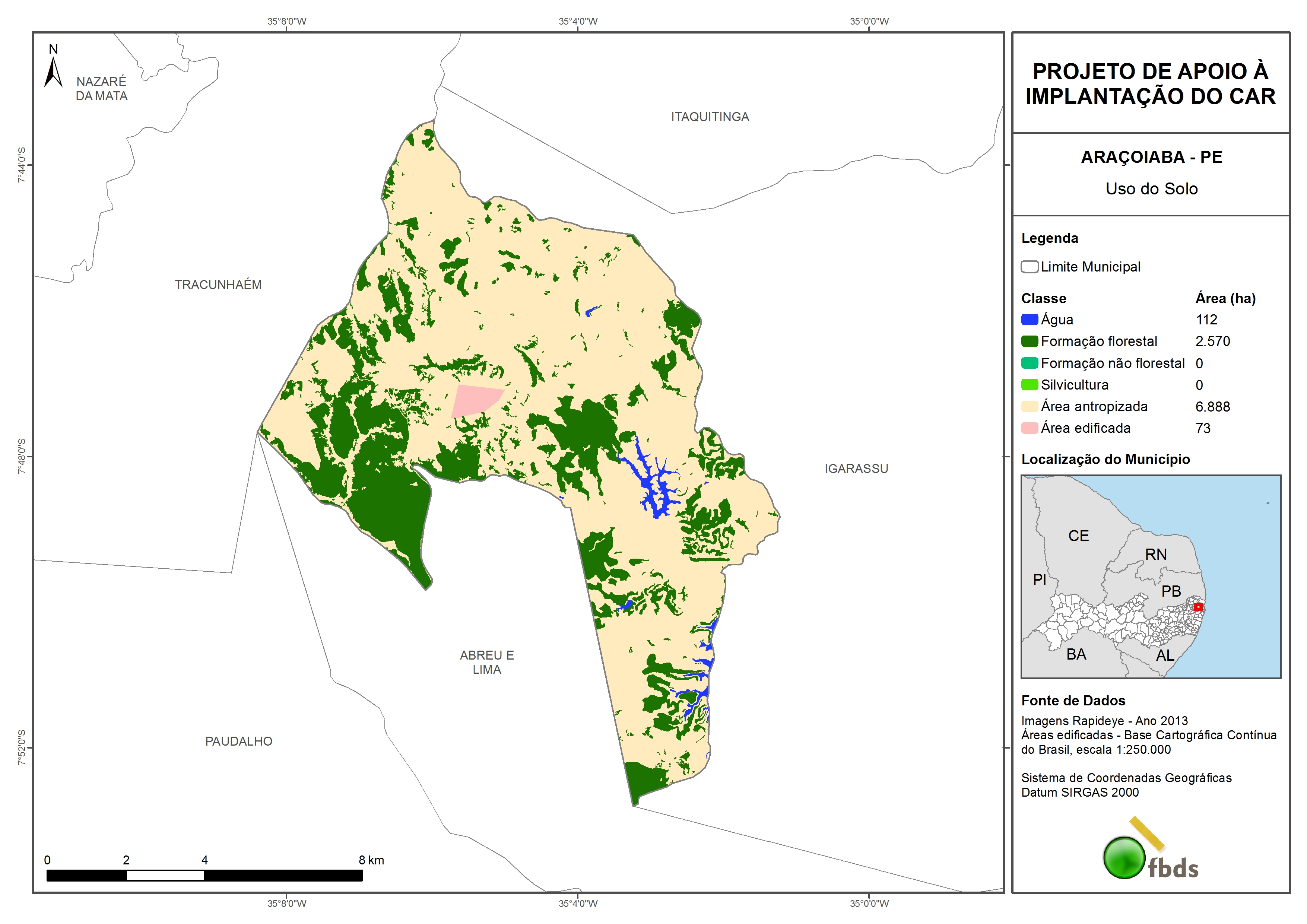Viewport: 1307px width, 924px height.
Task: Click the Formação não florestal teal swatch
Action: [x=1029, y=363]
